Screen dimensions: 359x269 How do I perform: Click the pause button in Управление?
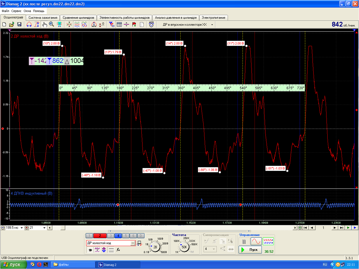[x=244, y=242]
